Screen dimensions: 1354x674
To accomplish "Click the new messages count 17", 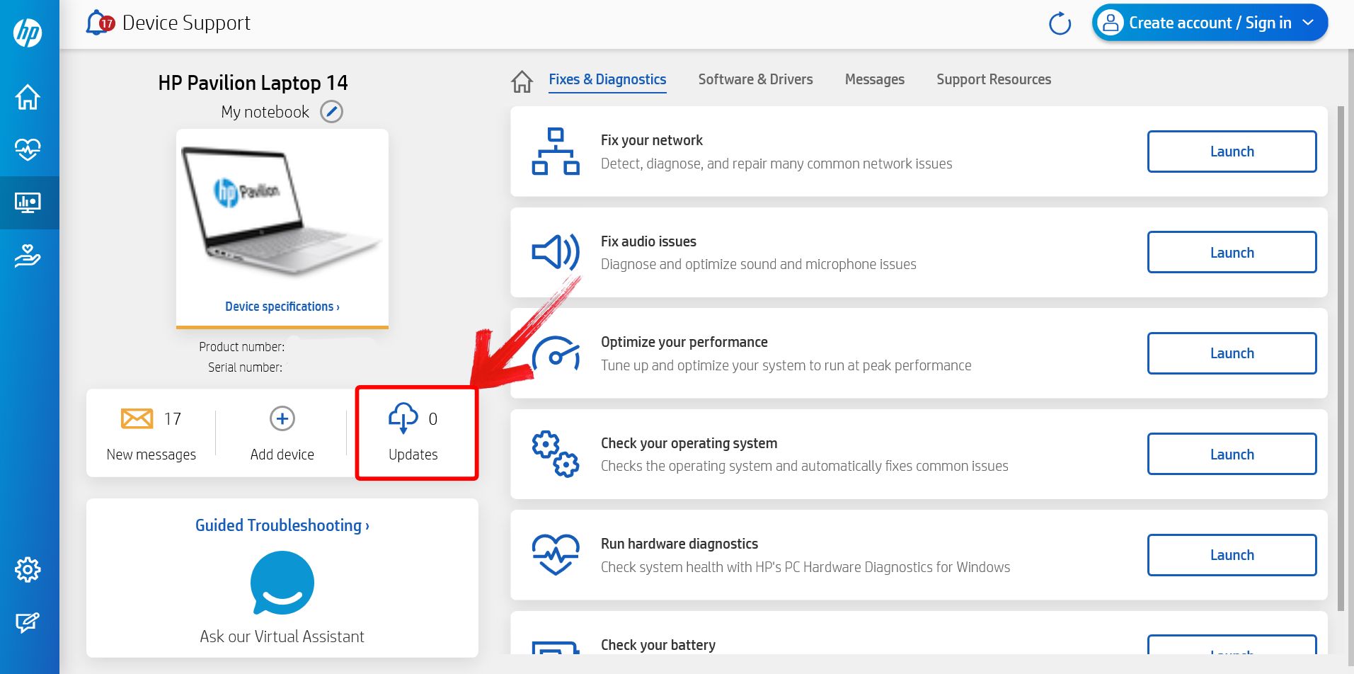I will click(x=172, y=419).
